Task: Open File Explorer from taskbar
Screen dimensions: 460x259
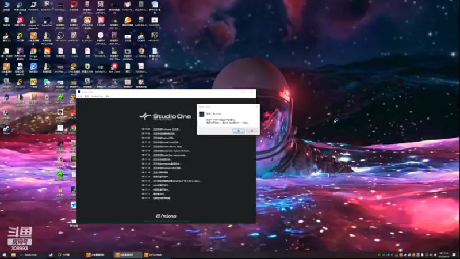Action: tap(13, 254)
